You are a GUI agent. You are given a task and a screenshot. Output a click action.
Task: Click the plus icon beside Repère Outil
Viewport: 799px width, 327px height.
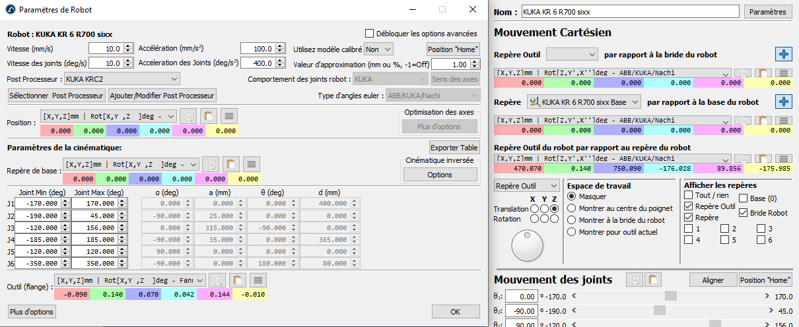point(783,55)
